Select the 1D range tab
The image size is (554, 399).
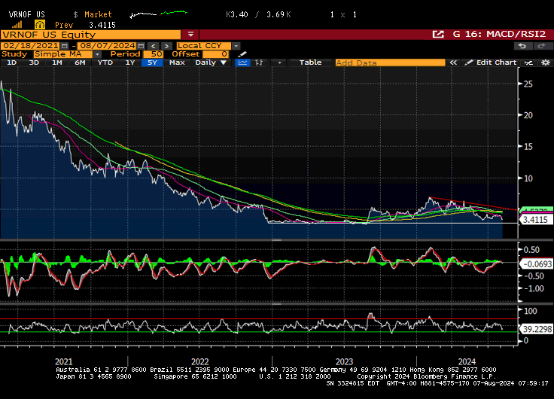pos(11,62)
